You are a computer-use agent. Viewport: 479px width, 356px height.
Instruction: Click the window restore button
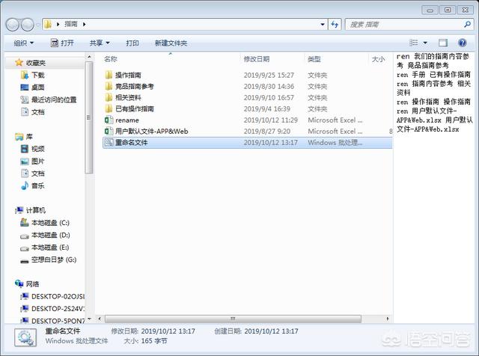point(448,10)
